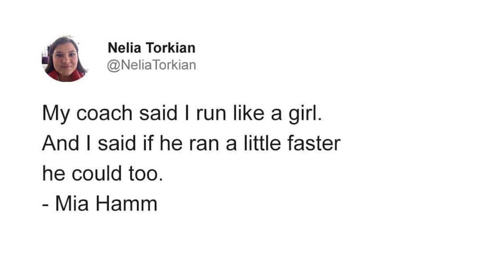Click the display name Nelia Torkian
This screenshot has height=258, width=480.
151,48
